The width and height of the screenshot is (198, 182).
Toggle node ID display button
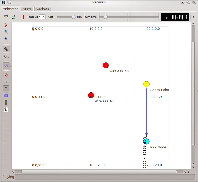[6, 49]
